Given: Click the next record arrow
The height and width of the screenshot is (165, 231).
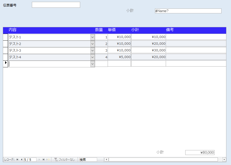Looking at the screenshot, I should (x=39, y=160).
